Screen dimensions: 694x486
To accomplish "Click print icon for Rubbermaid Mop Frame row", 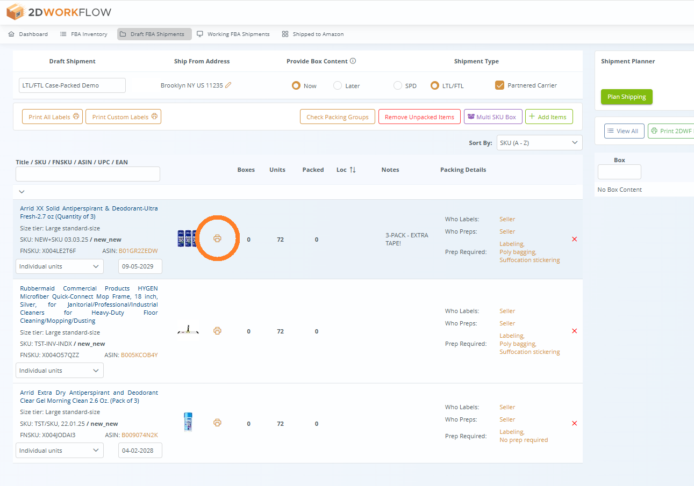I will tap(217, 331).
